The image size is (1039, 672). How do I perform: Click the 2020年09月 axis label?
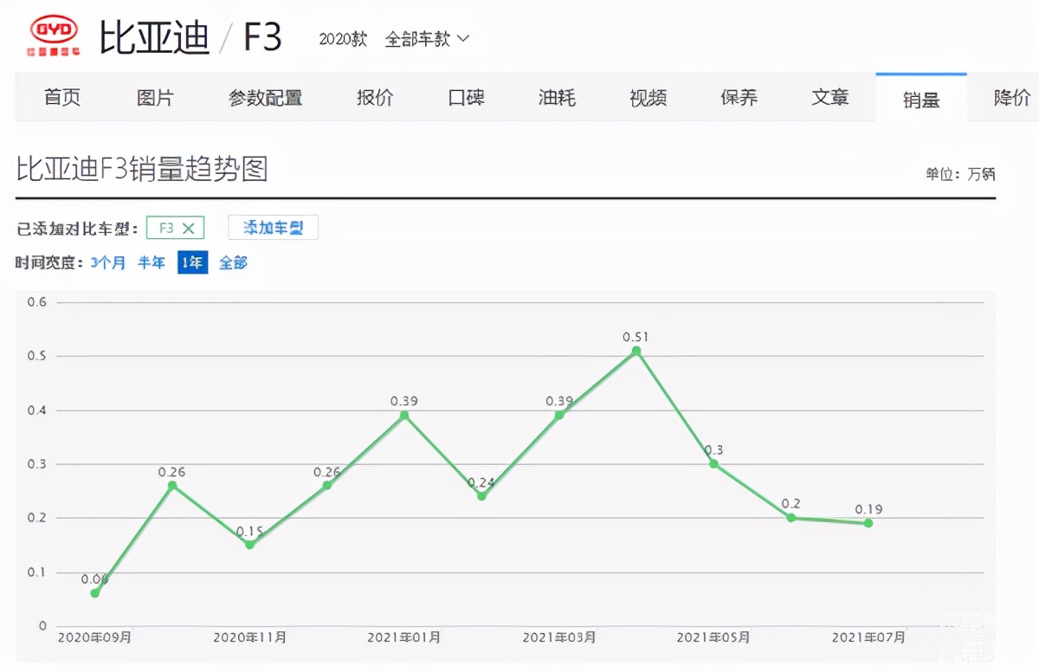pos(95,637)
